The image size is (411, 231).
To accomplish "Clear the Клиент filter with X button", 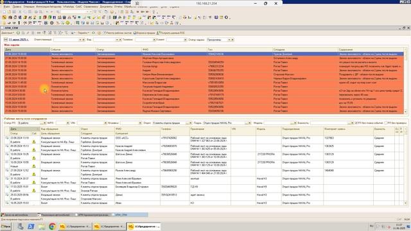I will 186,40.
